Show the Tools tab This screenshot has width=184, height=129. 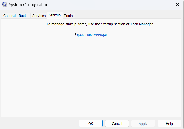pyautogui.click(x=68, y=16)
